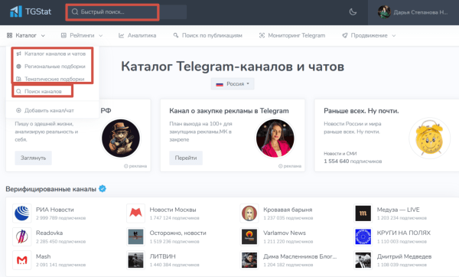The width and height of the screenshot is (459, 277).
Task: Open the Кровавая барыня channel link
Action: [288, 210]
